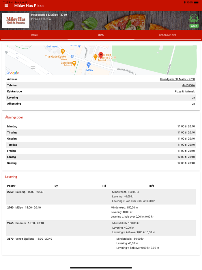Select the 2760 Måløv delivery row
The width and height of the screenshot is (202, 270).
(x=101, y=212)
